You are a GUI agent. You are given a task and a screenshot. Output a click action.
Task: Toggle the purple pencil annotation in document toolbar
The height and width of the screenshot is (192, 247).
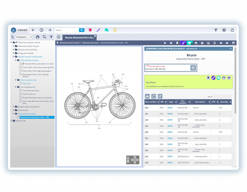[x=183, y=43]
